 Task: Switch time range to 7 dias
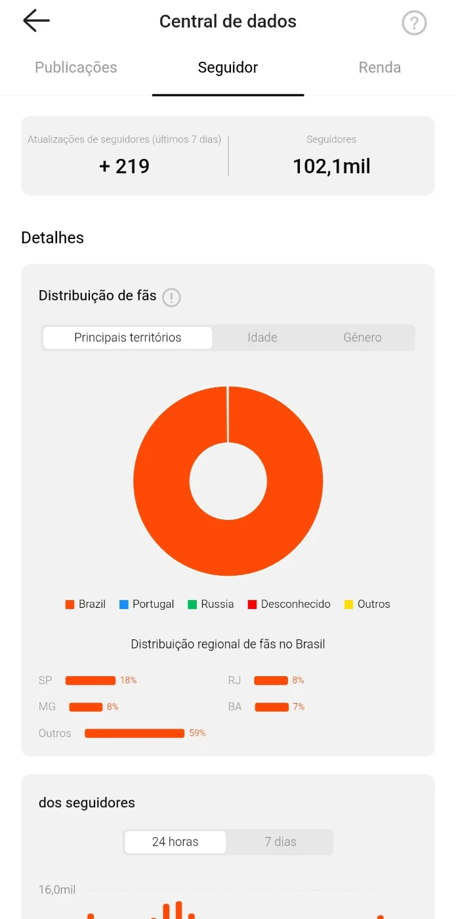[x=280, y=842]
